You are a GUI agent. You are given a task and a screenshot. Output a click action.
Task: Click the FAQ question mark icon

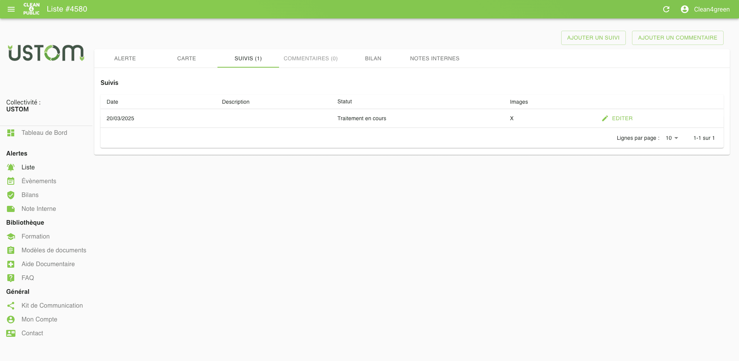click(11, 278)
